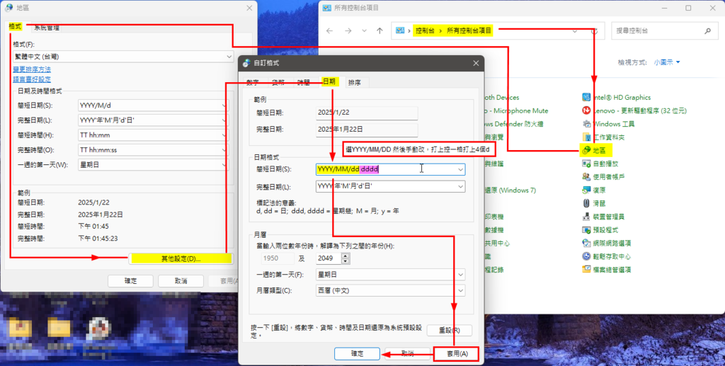Open recent locations chevron beside forward arrow
Screen dimensions: 725x366
[x=364, y=31]
